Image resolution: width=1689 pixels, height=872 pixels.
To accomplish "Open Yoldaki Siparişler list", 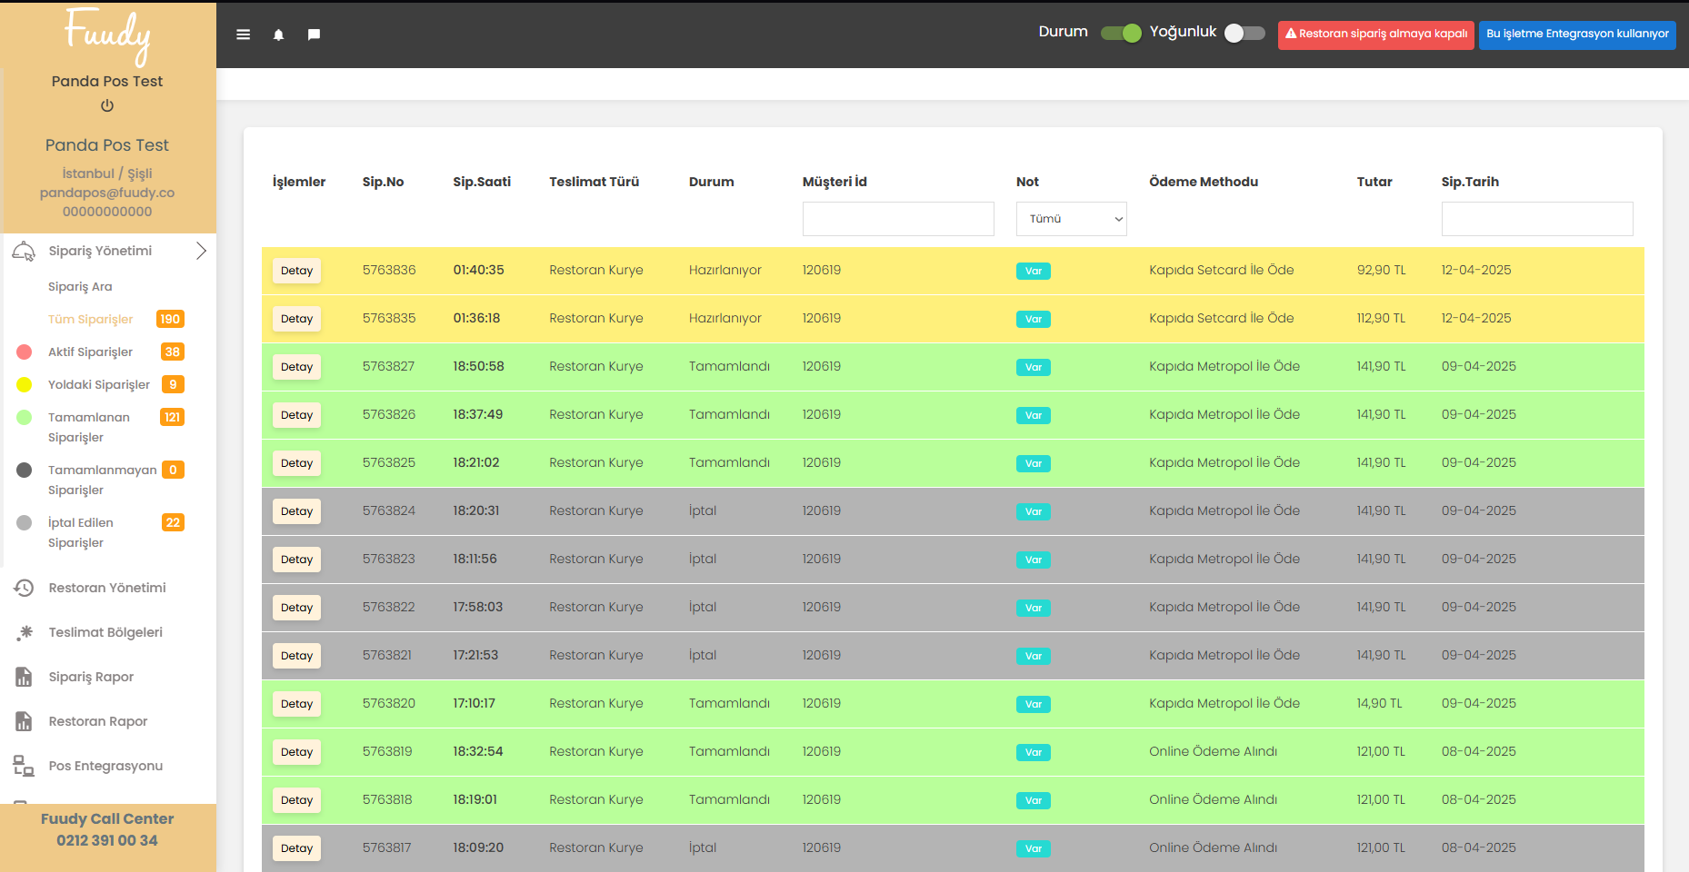I will [98, 384].
